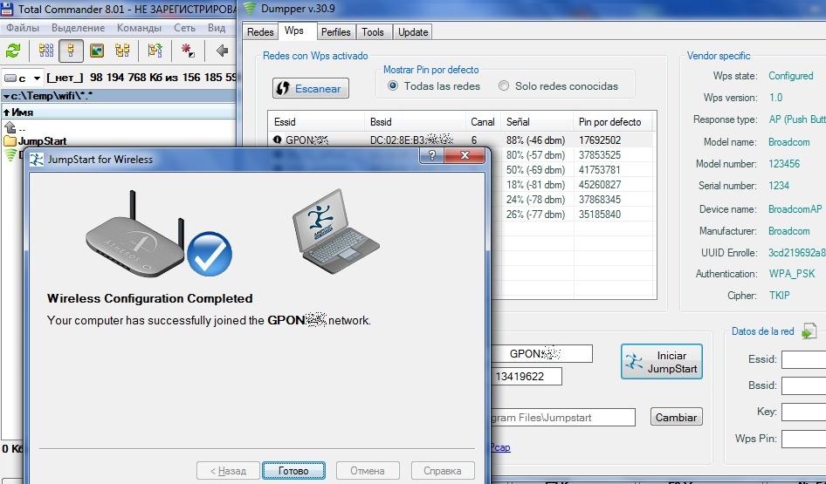Click the invert selection red star icon
The width and height of the screenshot is (826, 484).
coord(187,51)
